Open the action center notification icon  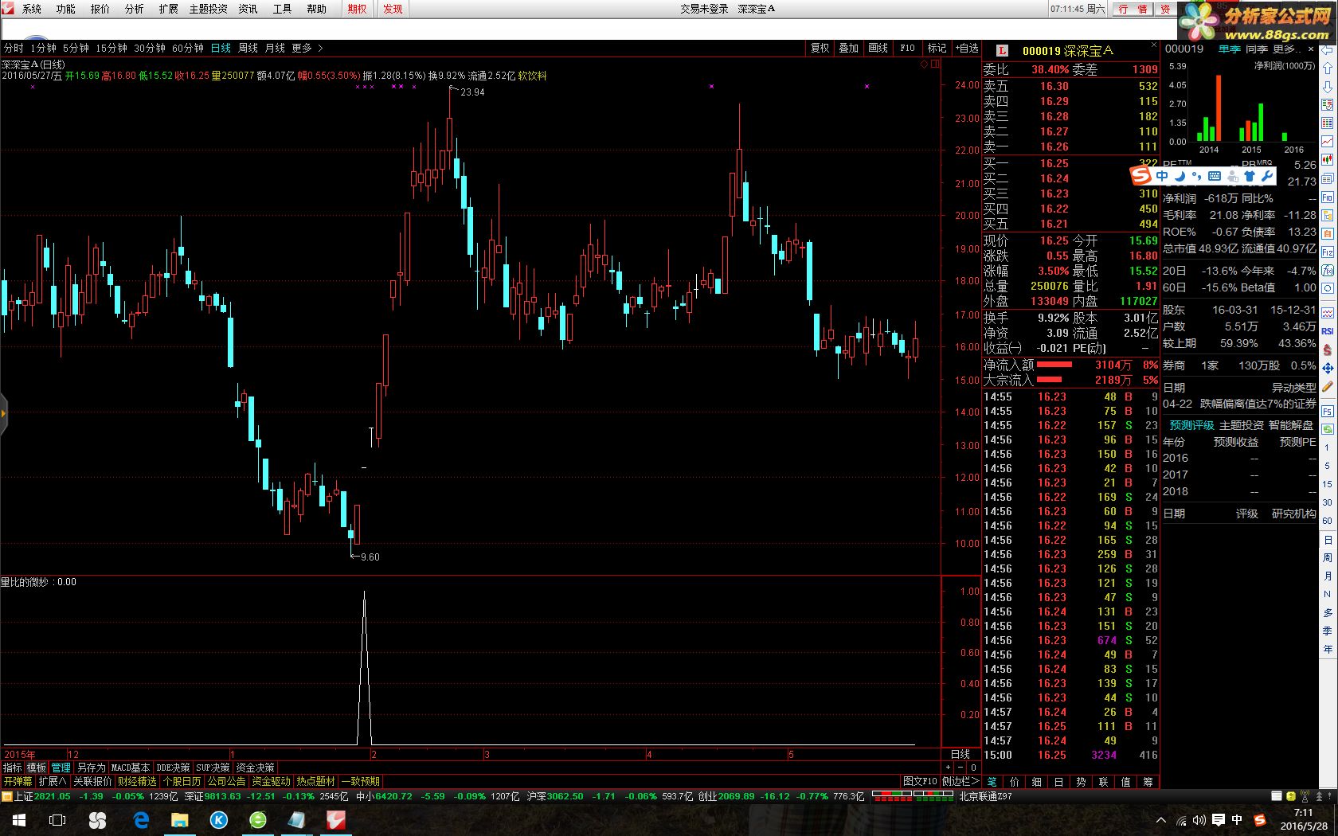coord(1219,819)
